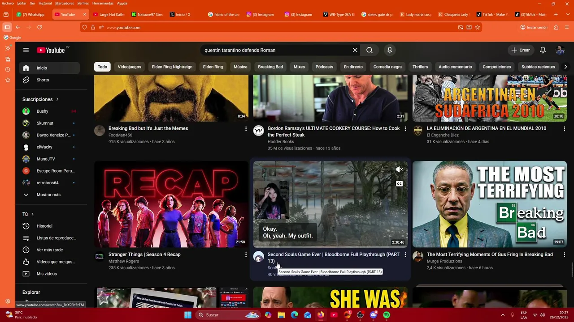Image resolution: width=574 pixels, height=322 pixels.
Task: Go to Shorts in the sidebar
Action: pos(49,80)
